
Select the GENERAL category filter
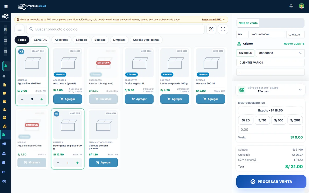[x=40, y=40]
